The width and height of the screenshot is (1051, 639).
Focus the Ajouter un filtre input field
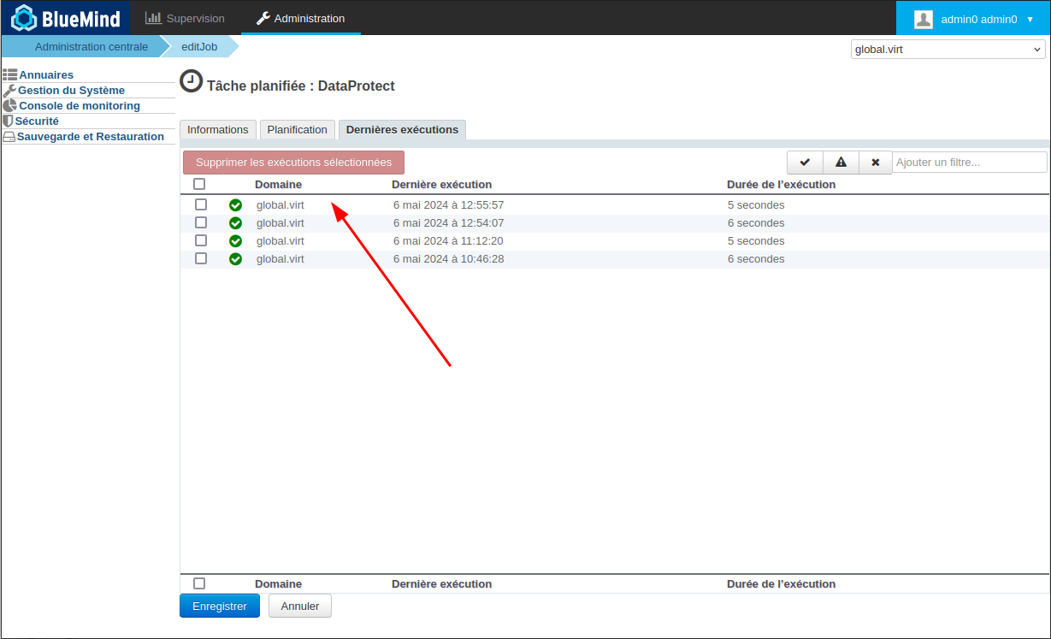[x=969, y=163]
